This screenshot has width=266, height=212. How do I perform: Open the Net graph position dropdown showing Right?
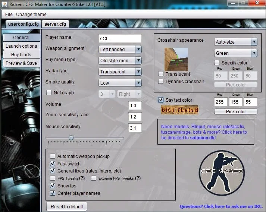[x=129, y=94]
